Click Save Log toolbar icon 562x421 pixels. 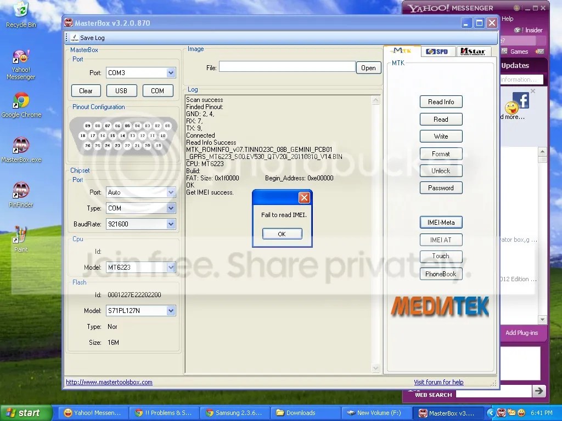pos(75,38)
